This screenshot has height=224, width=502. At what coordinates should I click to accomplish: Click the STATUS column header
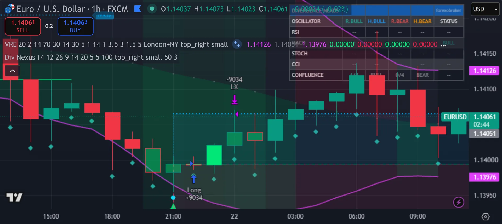[449, 21]
